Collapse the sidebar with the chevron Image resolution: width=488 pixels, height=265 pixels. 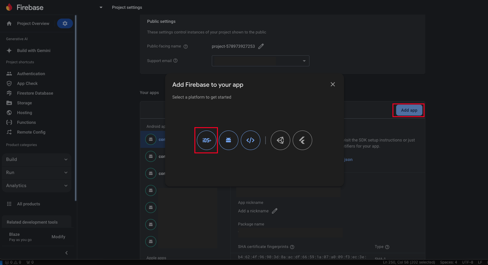67,253
